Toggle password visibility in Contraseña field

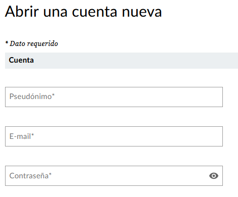[214, 176]
